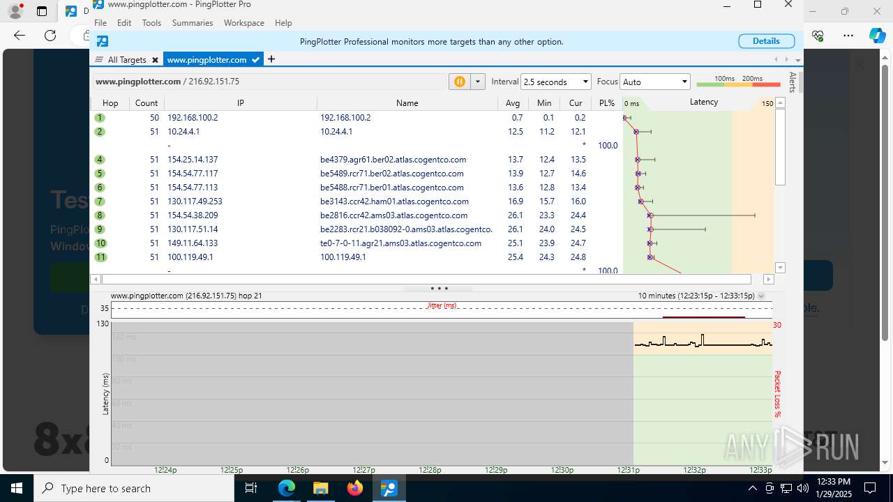The image size is (893, 502).
Task: Click the Min column header
Action: (544, 102)
